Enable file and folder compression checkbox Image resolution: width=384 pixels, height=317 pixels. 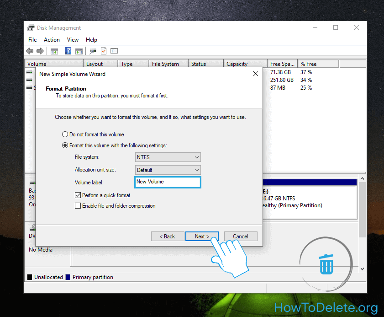coord(78,206)
